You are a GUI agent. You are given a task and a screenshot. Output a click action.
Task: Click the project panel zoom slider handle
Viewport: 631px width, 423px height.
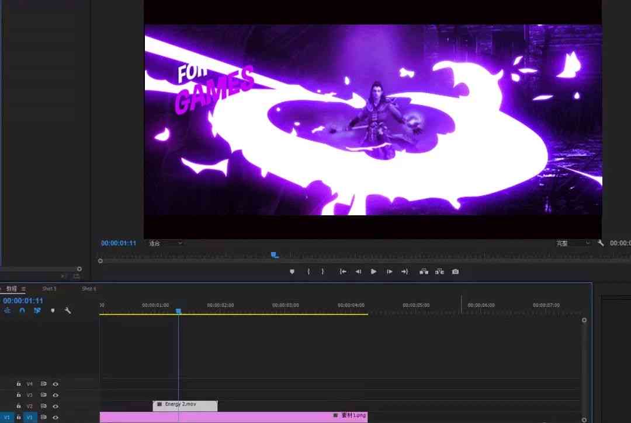click(x=79, y=269)
